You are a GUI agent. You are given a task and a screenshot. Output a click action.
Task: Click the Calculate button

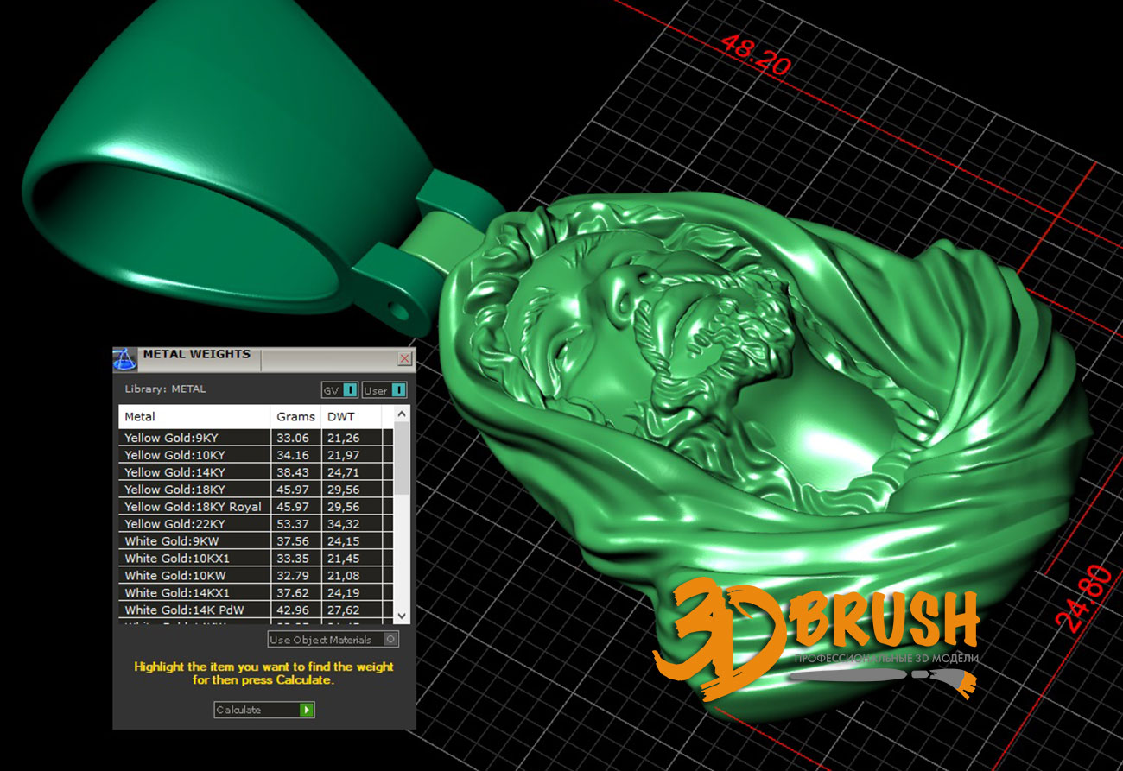tap(264, 710)
